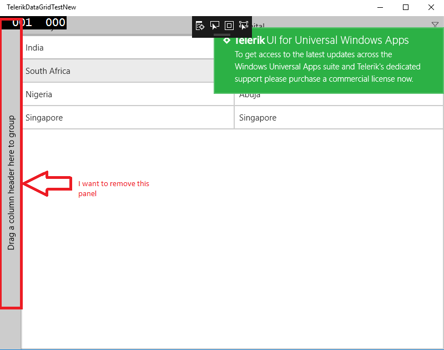Click the Telerik banner logo diamond
Image resolution: width=444 pixels, height=350 pixels.
tap(226, 41)
